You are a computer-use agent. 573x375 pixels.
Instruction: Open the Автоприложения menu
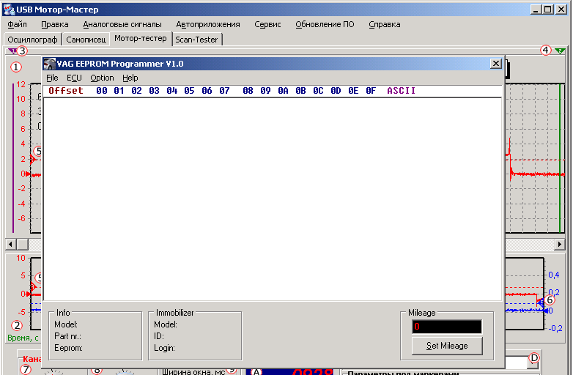point(208,24)
